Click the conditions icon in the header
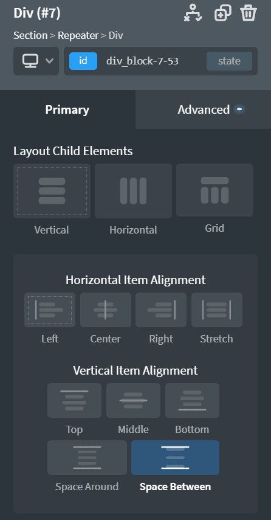Viewport: 271px width, 520px height. tap(193, 14)
